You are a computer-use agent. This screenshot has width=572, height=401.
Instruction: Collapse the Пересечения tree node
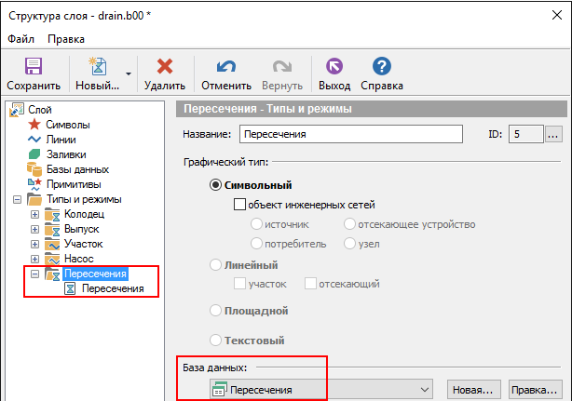(35, 274)
